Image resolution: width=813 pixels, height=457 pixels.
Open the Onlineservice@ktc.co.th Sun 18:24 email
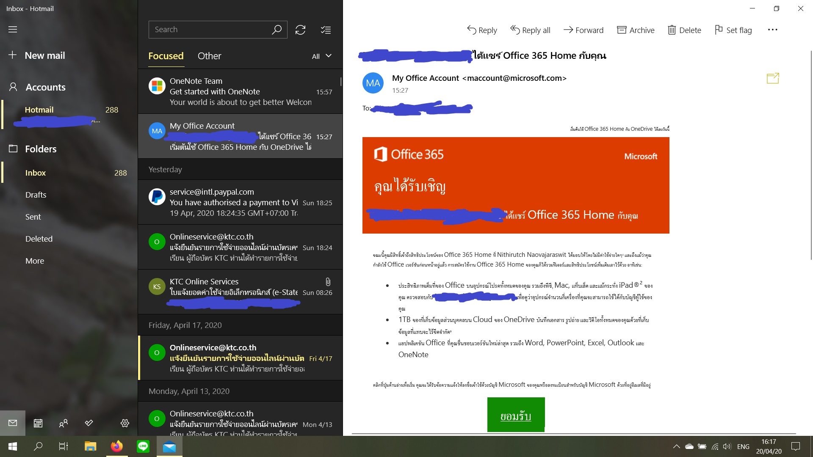click(240, 247)
